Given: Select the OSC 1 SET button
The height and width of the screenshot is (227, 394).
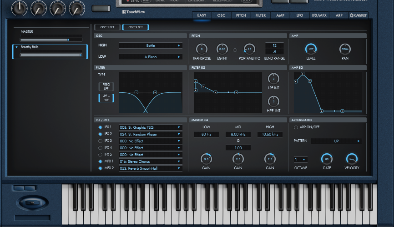Looking at the screenshot, I should [107, 27].
